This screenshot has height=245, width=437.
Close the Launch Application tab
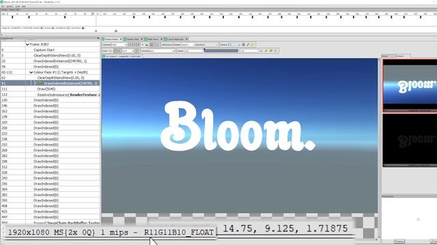click(186, 39)
